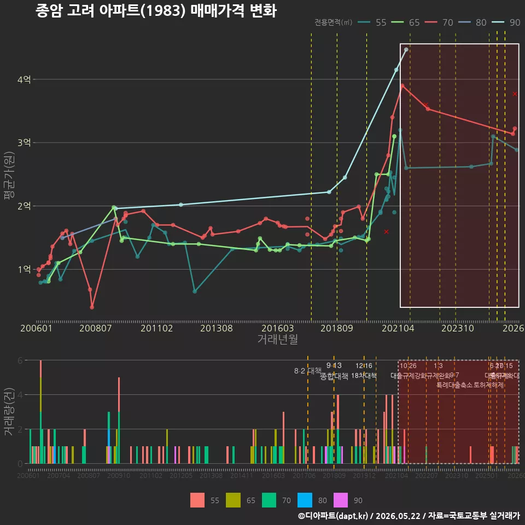
Task: Click the 65 line legend entry
Action: (405, 22)
